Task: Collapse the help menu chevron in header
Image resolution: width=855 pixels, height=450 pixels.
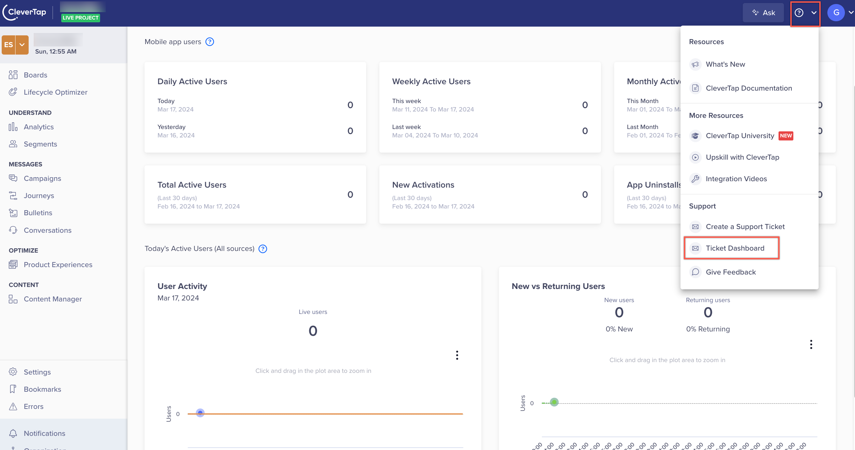Action: coord(814,13)
